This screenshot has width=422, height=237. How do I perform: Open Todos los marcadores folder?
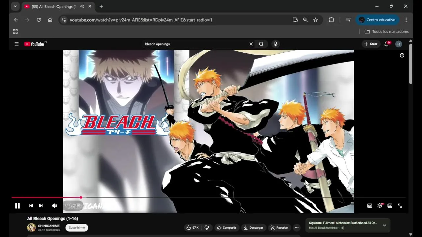pos(387,32)
